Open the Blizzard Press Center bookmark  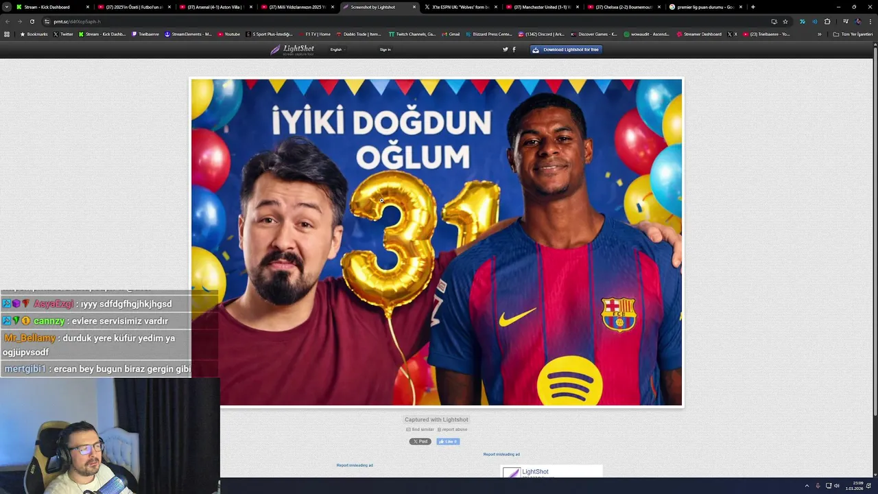489,34
